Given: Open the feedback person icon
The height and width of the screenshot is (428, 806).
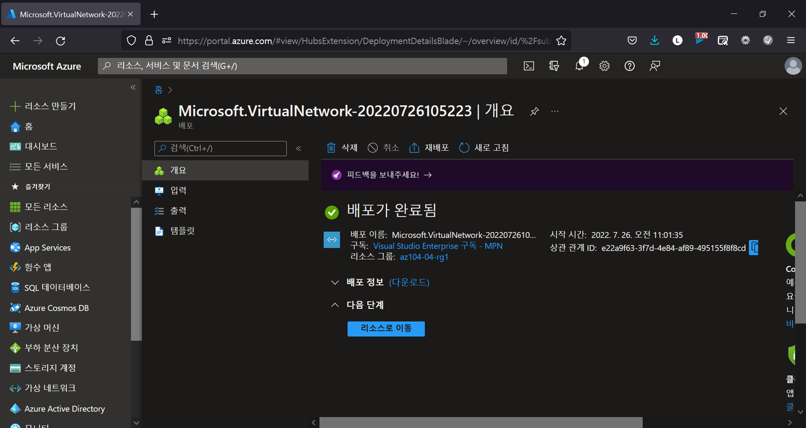Looking at the screenshot, I should [x=655, y=66].
